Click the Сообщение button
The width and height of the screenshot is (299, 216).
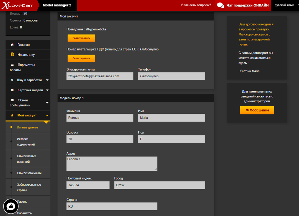coord(257,110)
